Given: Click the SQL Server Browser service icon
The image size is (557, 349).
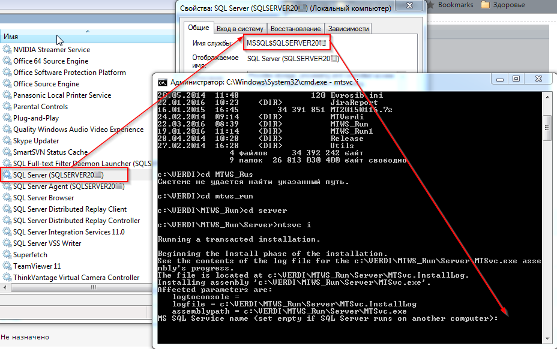Looking at the screenshot, I should tap(7, 198).
